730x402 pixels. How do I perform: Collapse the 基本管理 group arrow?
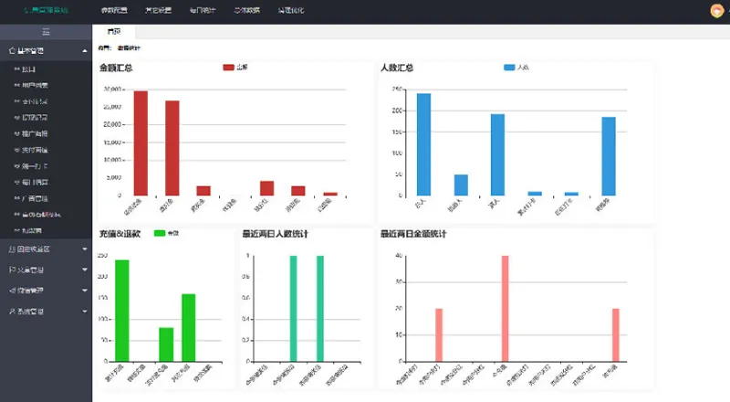85,51
